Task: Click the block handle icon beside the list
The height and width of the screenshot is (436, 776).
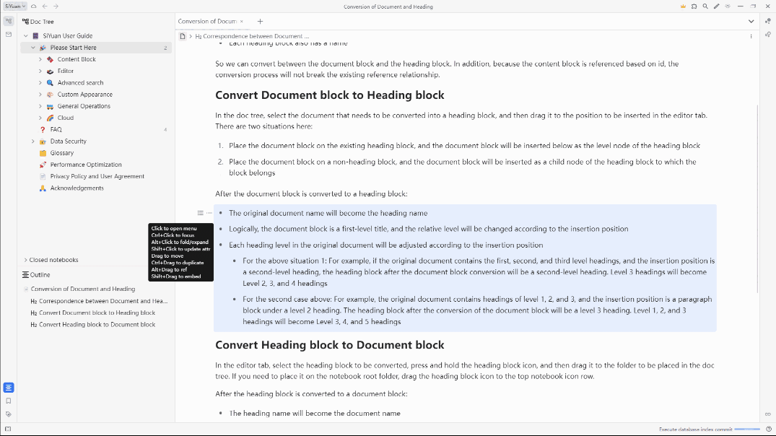Action: click(201, 213)
